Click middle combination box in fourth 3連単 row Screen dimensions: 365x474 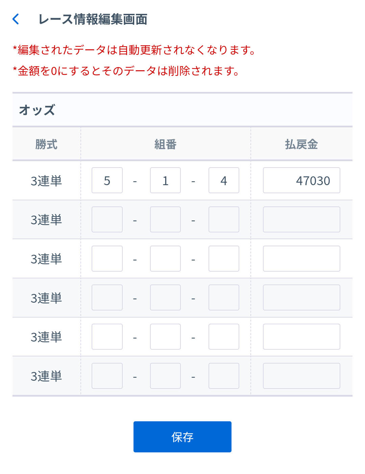pos(165,298)
